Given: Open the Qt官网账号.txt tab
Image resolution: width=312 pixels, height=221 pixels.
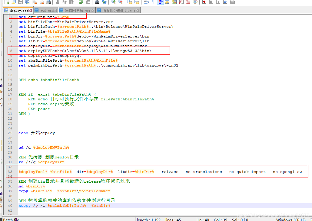Looking at the screenshot, I should pyautogui.click(x=78, y=11).
